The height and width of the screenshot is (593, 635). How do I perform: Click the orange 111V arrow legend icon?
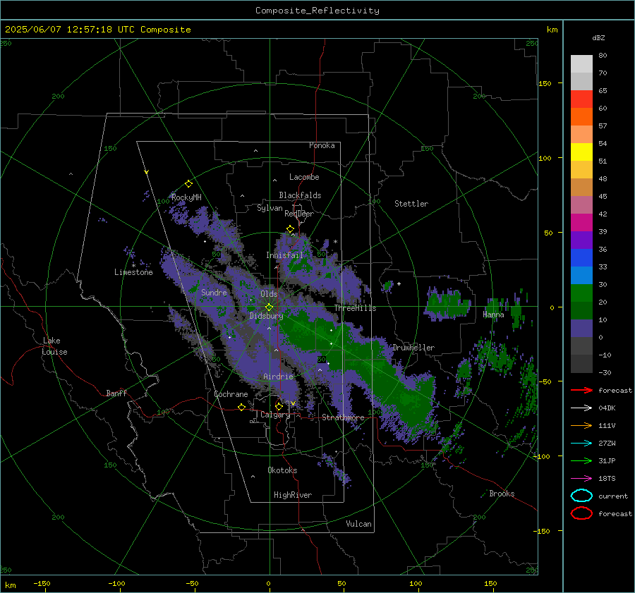[581, 425]
